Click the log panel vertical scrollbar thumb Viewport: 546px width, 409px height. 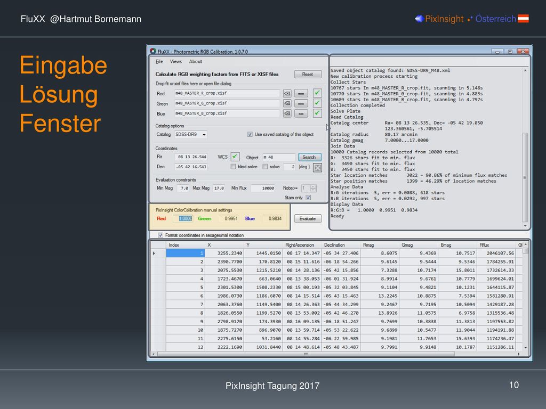click(x=525, y=177)
